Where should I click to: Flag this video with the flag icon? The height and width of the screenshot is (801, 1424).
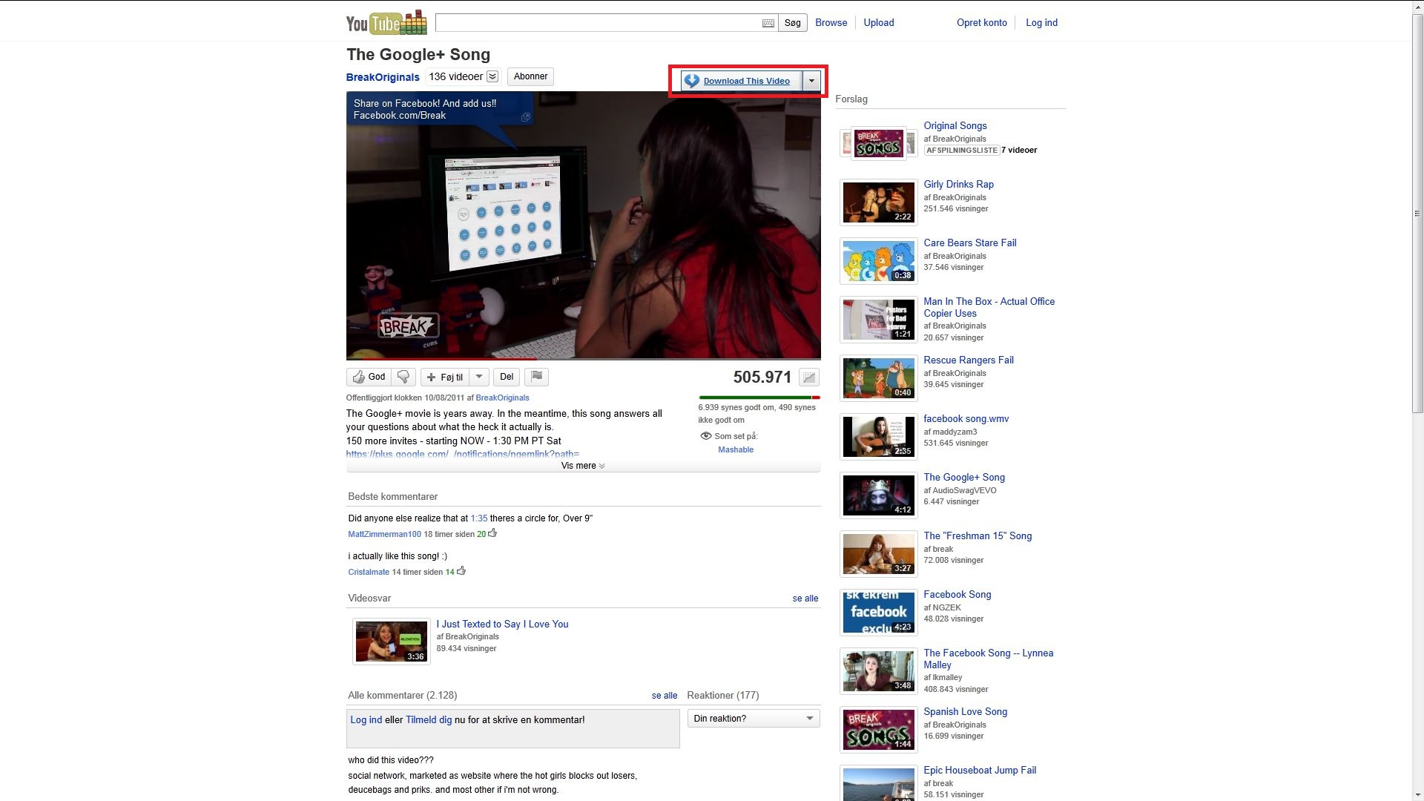click(536, 377)
